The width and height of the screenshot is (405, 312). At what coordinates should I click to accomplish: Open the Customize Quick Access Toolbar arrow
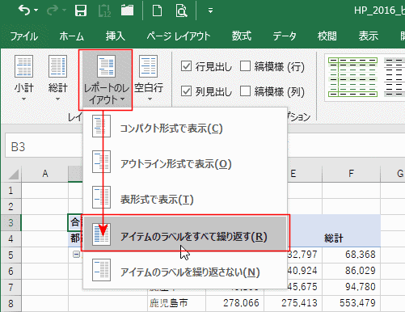(x=210, y=11)
